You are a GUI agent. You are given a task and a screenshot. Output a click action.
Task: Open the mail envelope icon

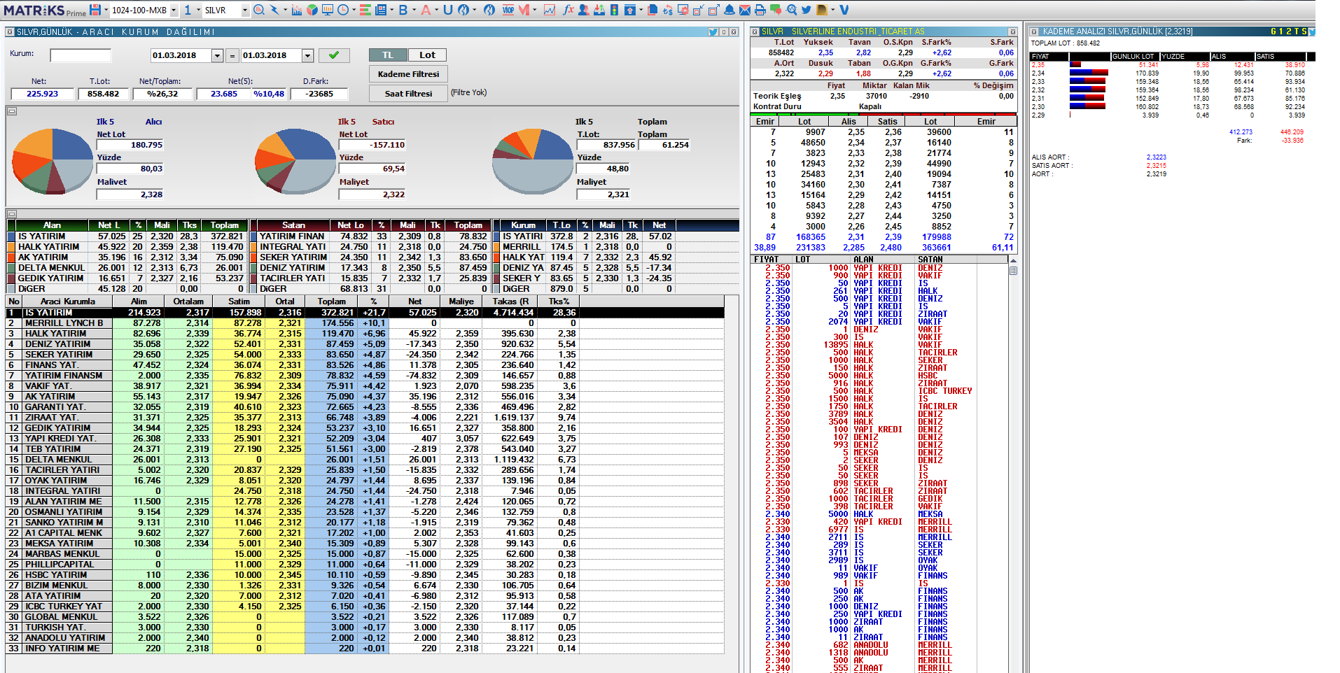(x=744, y=10)
